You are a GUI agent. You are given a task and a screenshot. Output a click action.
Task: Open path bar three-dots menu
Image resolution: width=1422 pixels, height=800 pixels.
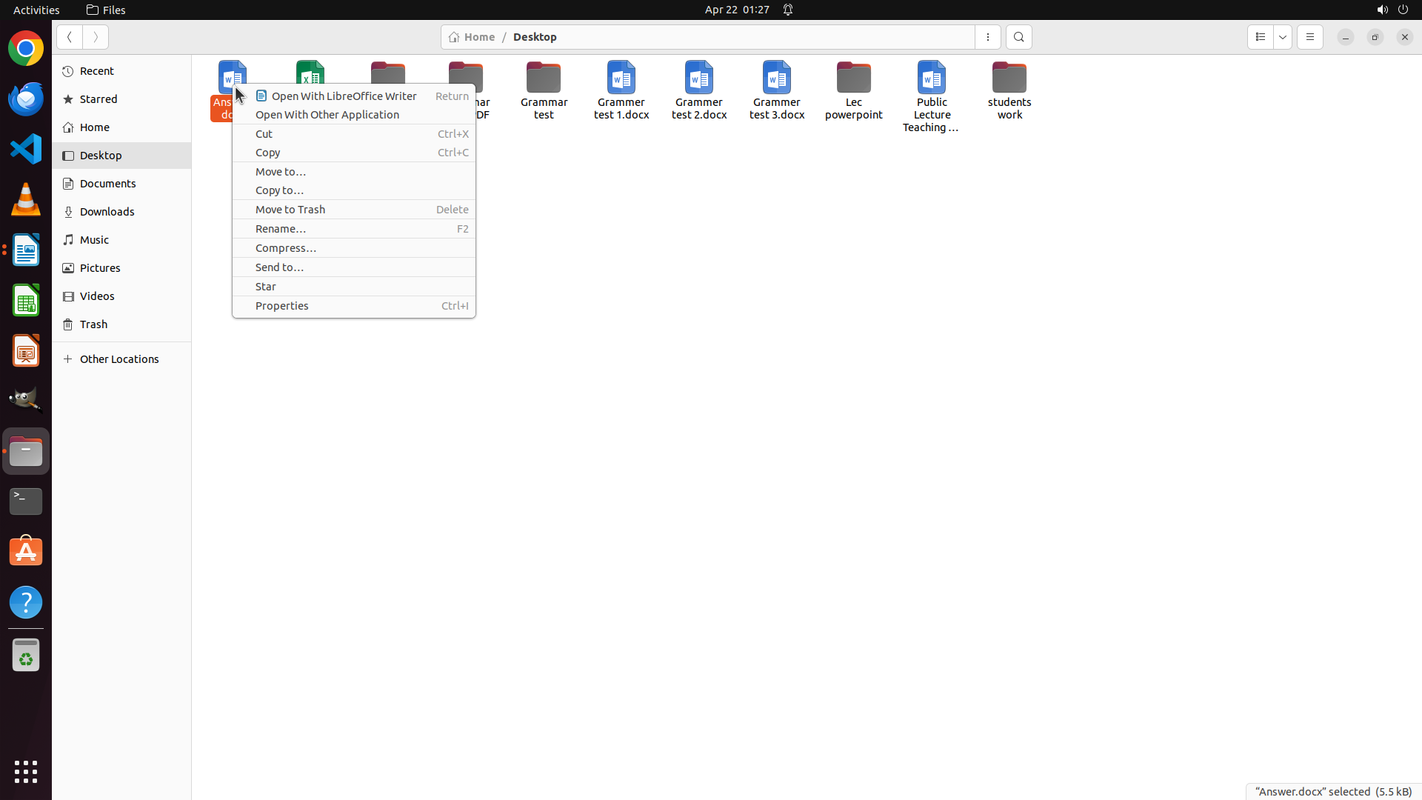(x=987, y=37)
